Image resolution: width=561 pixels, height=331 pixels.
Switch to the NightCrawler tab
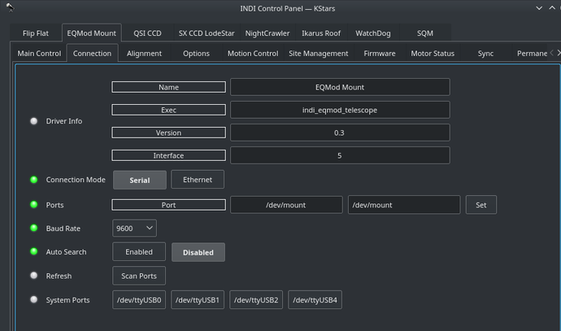coord(267,33)
